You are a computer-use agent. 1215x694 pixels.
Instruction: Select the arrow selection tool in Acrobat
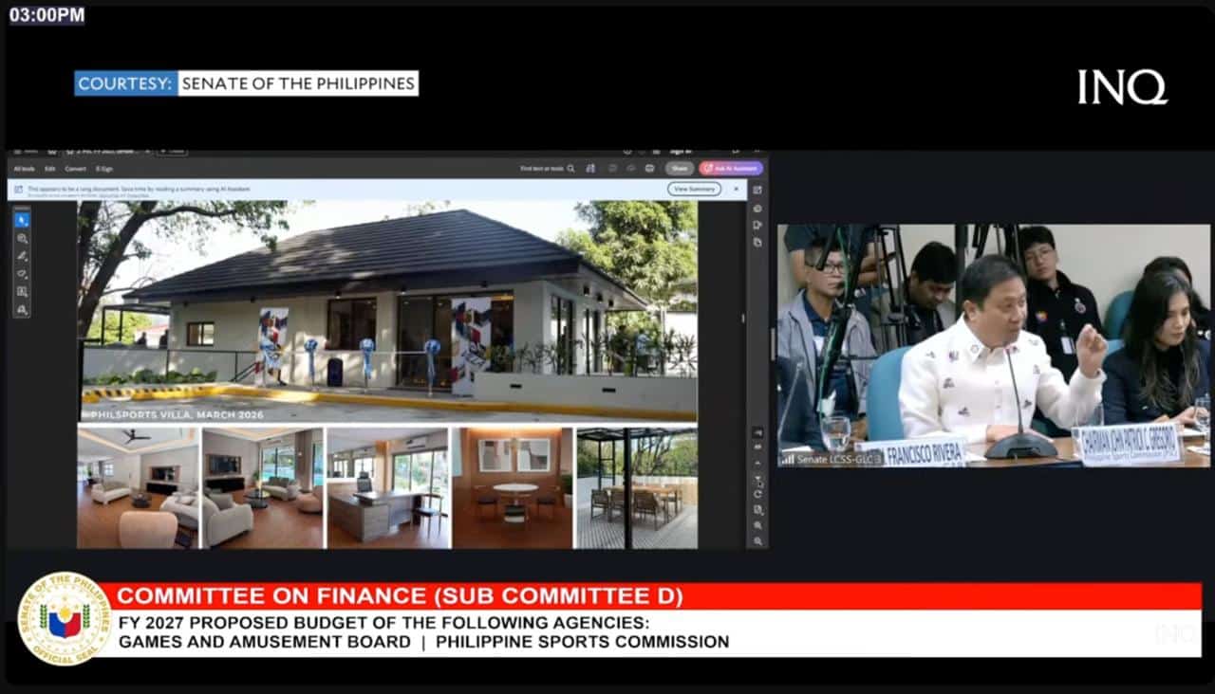click(22, 220)
